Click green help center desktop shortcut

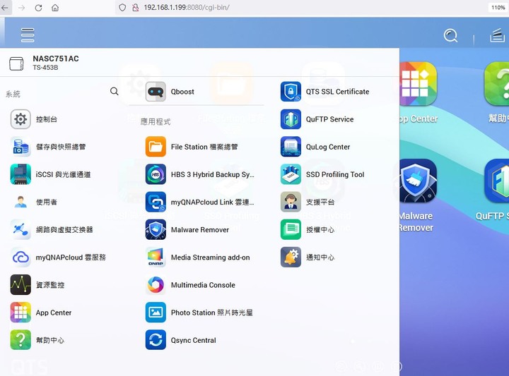[497, 84]
